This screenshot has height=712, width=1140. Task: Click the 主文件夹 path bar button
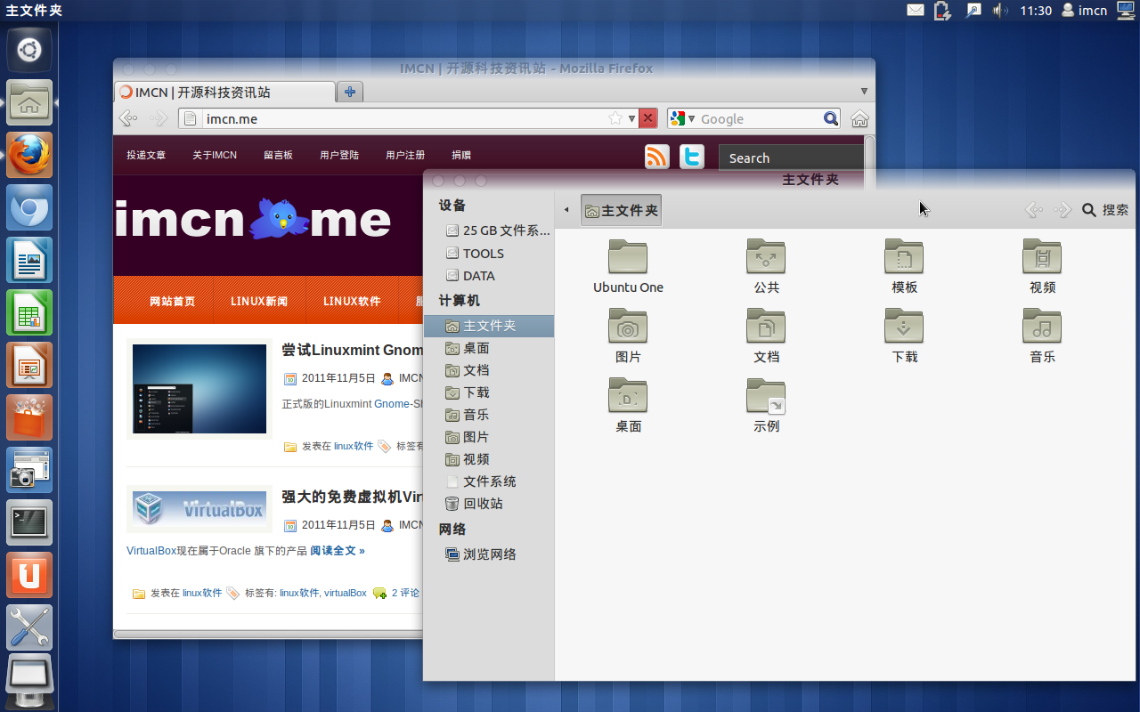[x=621, y=210]
